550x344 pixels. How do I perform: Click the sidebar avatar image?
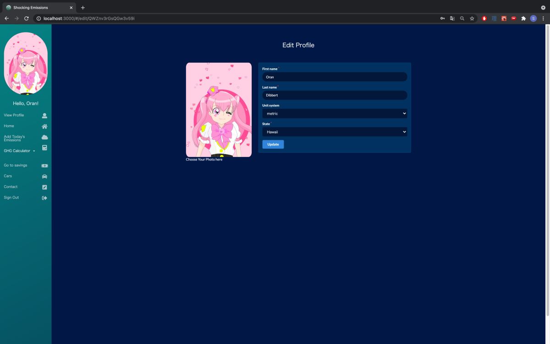pos(26,63)
